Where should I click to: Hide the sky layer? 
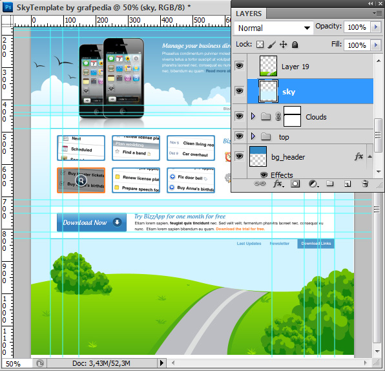[240, 91]
